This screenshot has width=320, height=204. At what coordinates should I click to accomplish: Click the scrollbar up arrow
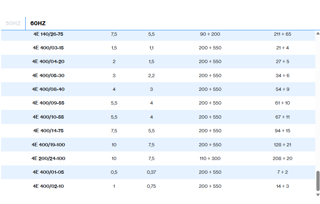[x=318, y=34]
